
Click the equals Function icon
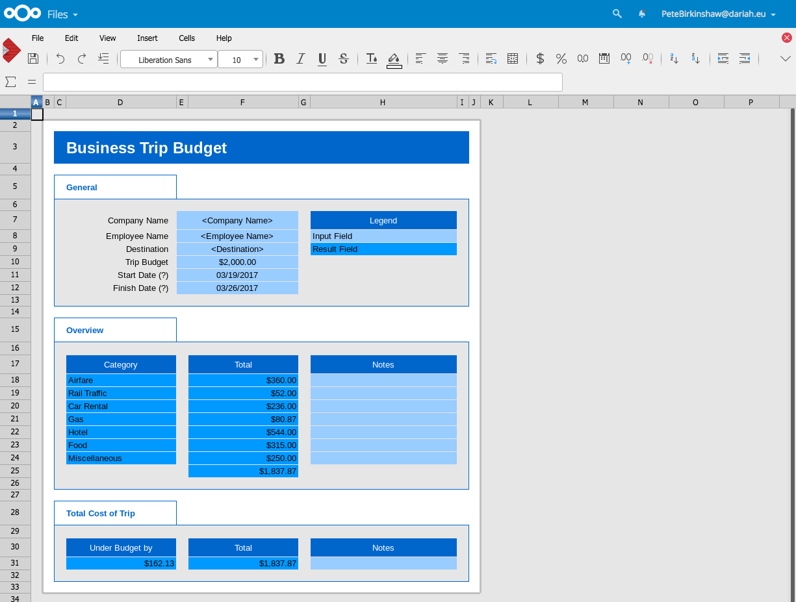coord(32,82)
